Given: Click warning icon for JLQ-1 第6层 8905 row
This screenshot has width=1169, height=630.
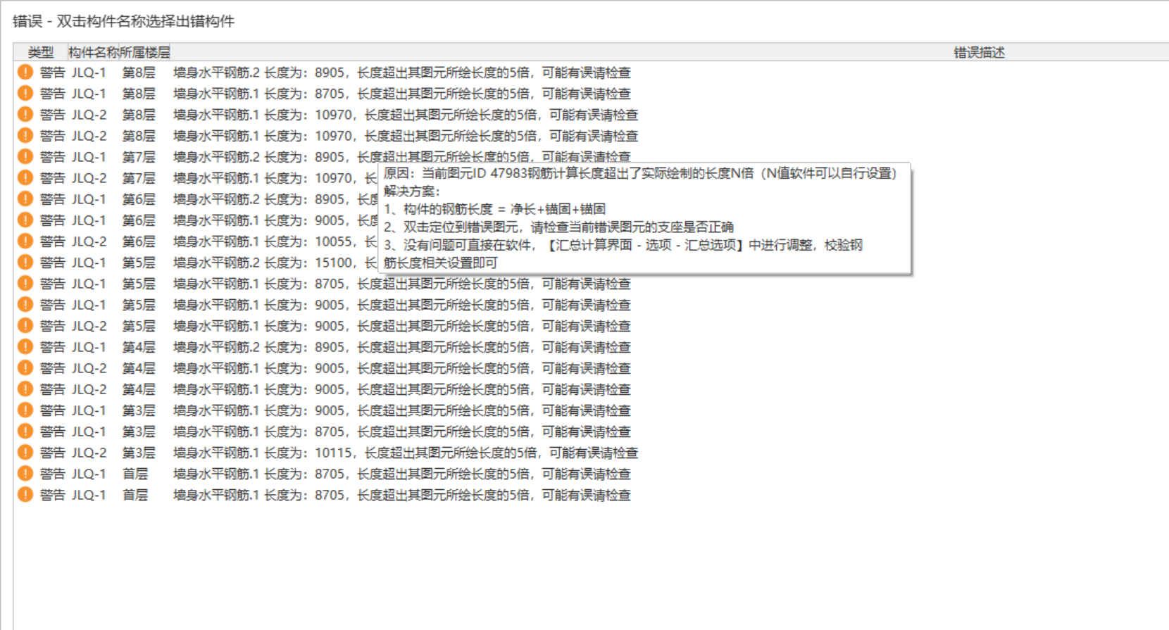Looking at the screenshot, I should click(25, 199).
